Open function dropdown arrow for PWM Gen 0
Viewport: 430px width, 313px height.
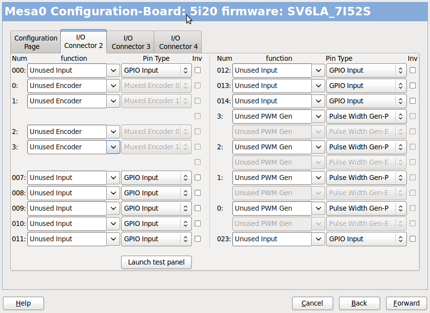point(318,209)
